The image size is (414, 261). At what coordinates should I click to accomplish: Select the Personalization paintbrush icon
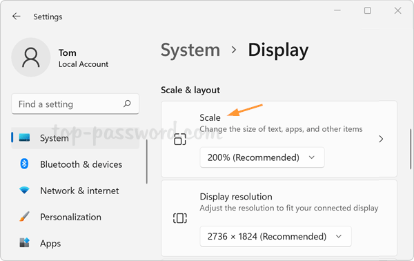[x=24, y=217]
